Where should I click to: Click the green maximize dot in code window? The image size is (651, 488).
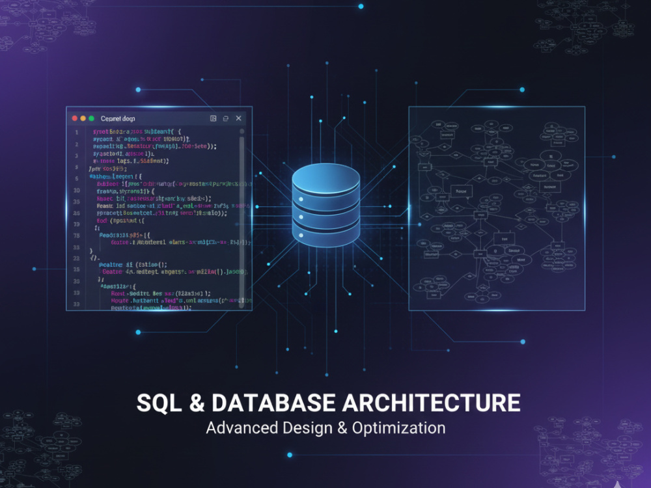91,118
